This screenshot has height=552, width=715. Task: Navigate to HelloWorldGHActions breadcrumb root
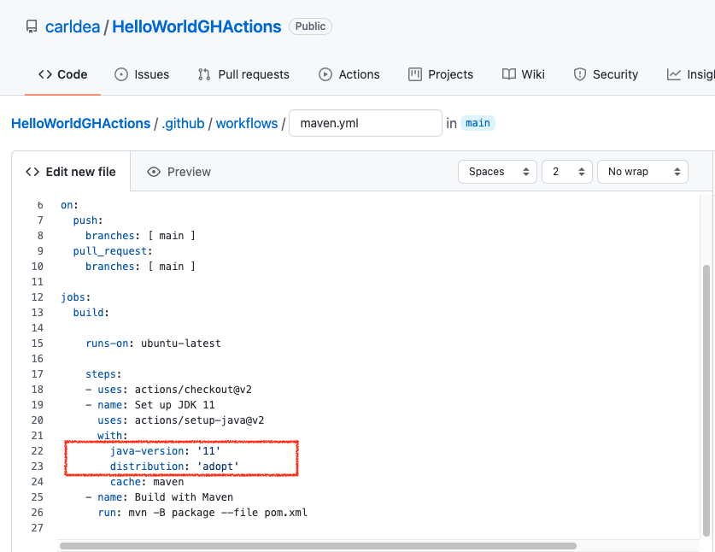(x=80, y=123)
